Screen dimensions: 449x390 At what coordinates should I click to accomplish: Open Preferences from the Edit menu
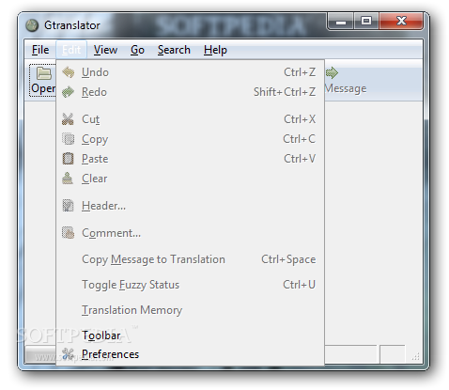click(x=191, y=354)
